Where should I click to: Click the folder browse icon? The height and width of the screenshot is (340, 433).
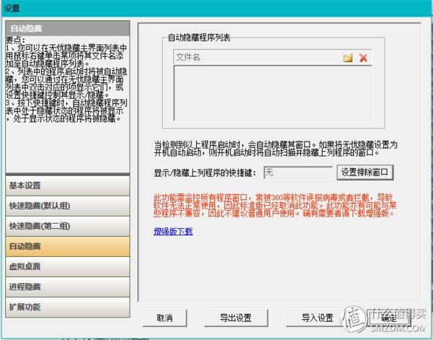[348, 58]
